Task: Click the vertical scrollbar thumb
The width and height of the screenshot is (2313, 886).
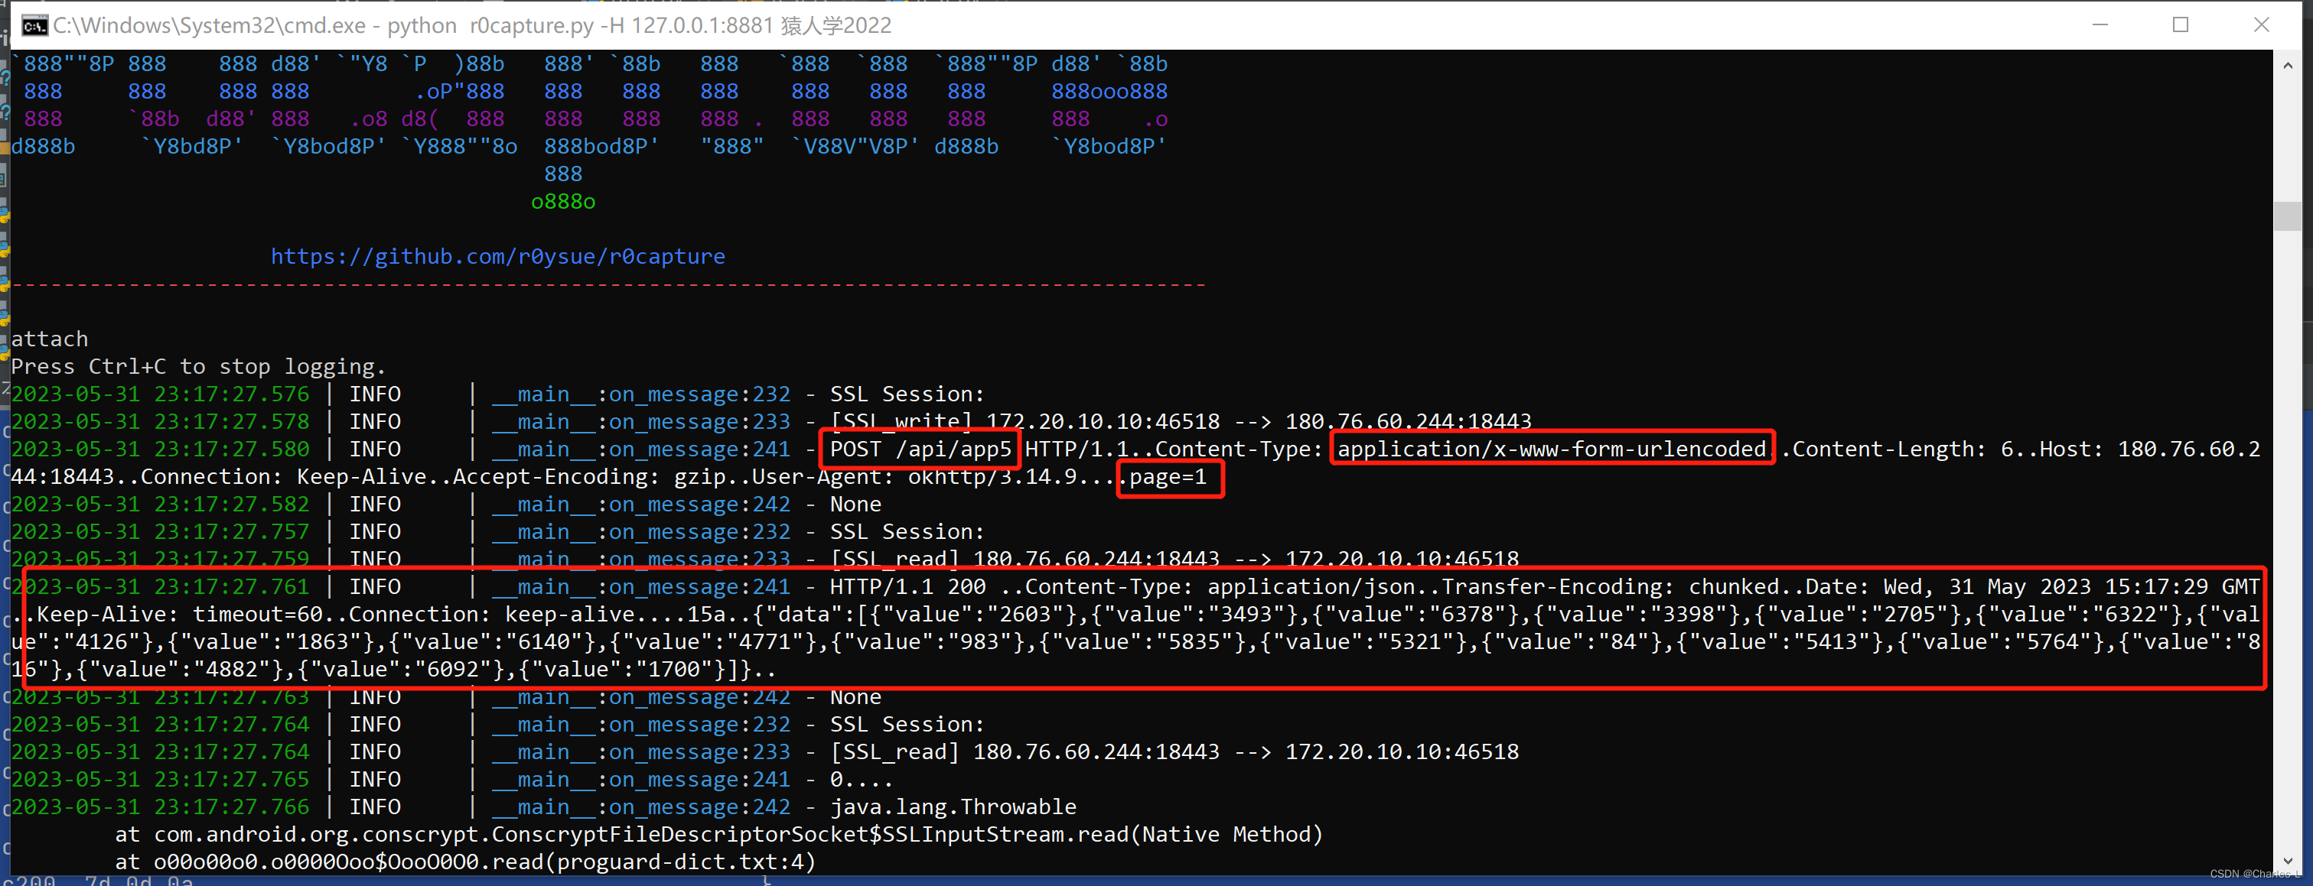Action: coord(2287,216)
